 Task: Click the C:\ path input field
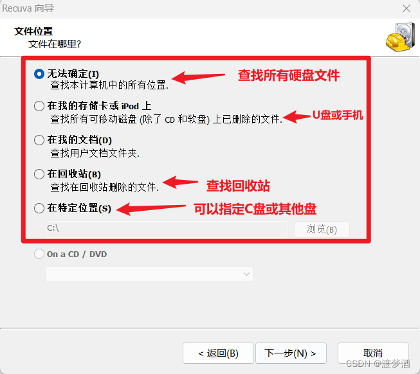(x=167, y=229)
